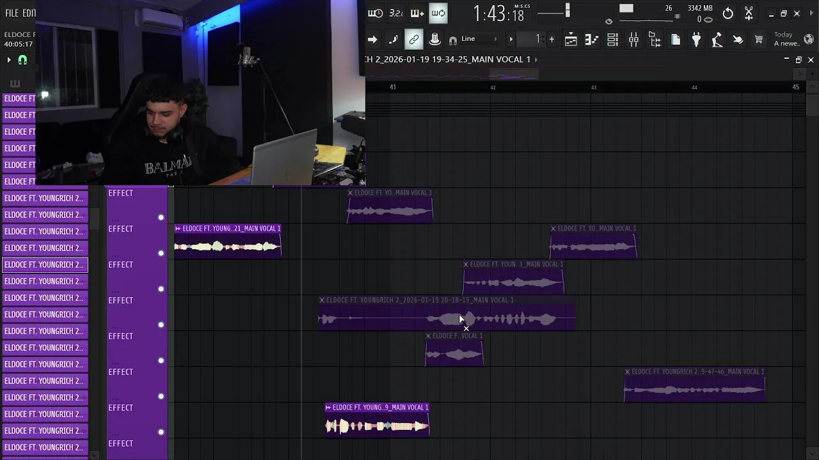Image resolution: width=819 pixels, height=460 pixels.
Task: Select the 9-47-46_MAIN VOCAL 1 clip waveform
Action: tap(694, 389)
